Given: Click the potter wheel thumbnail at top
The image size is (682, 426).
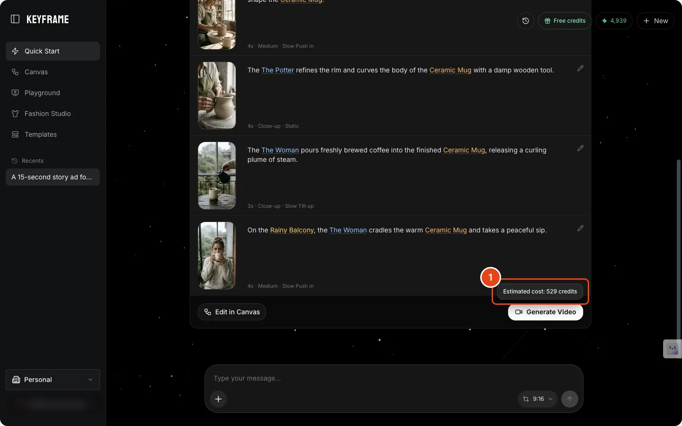Looking at the screenshot, I should (x=217, y=25).
